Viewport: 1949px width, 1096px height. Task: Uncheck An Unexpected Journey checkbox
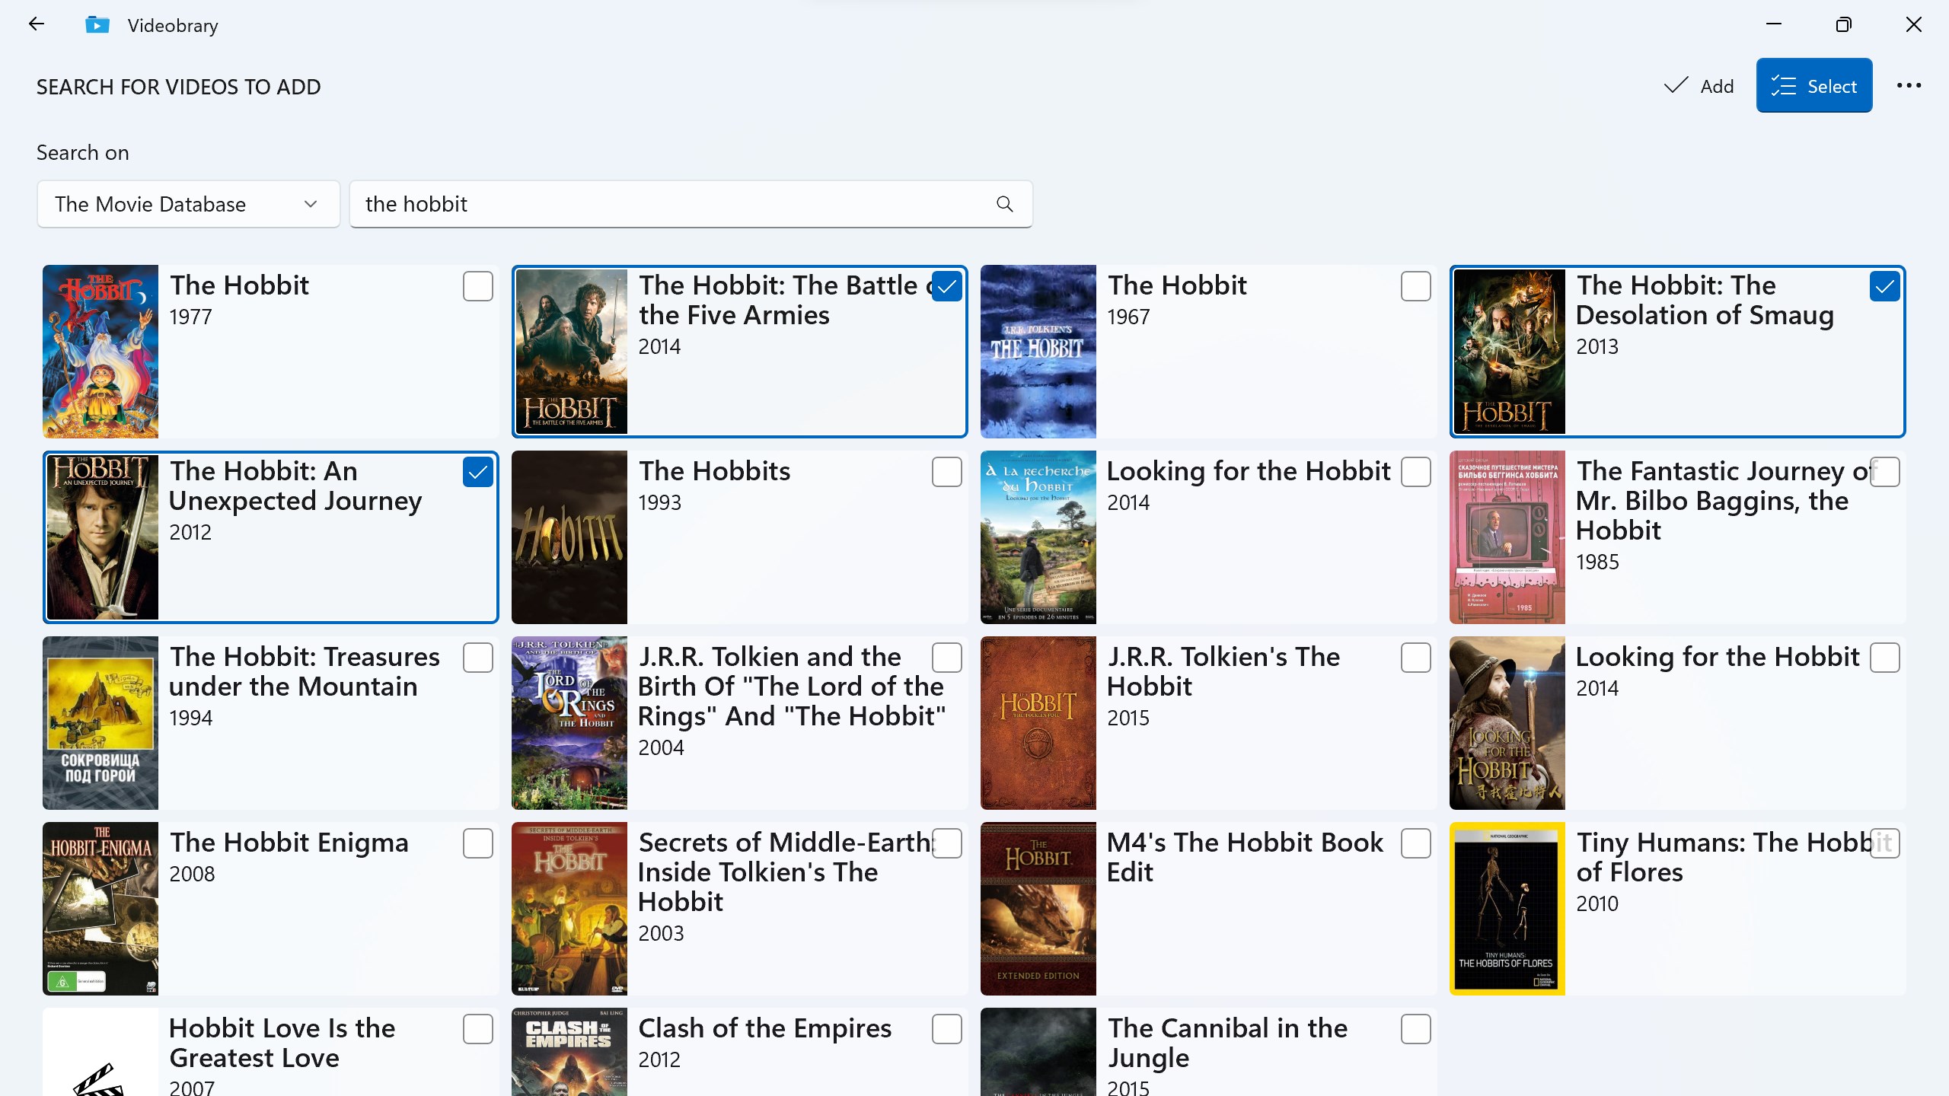(477, 472)
